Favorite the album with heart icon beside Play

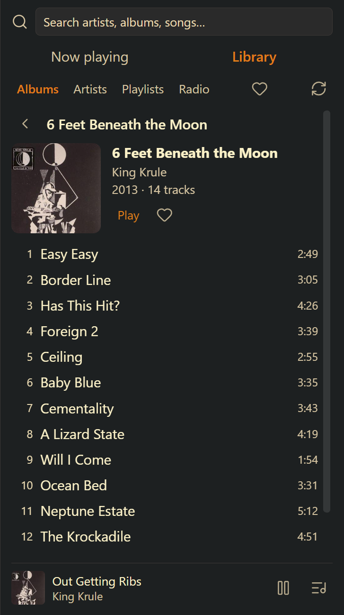[164, 215]
